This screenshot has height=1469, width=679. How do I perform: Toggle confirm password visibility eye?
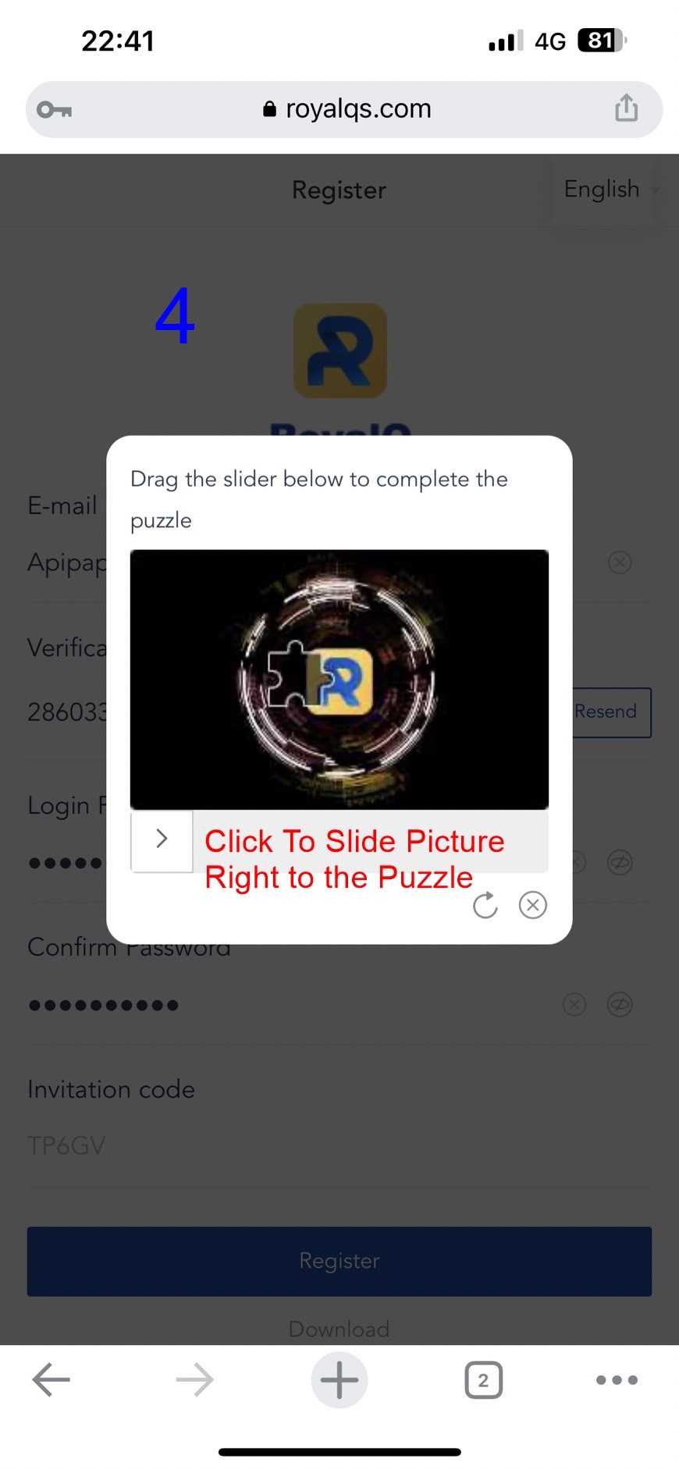[x=620, y=1004]
